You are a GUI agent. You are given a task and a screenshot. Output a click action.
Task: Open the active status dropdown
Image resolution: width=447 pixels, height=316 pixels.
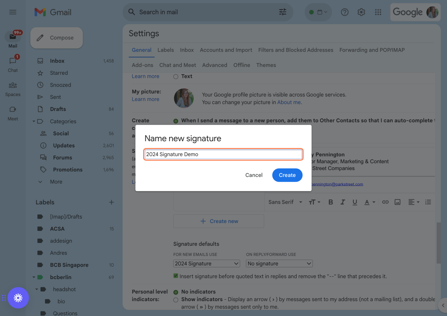[x=318, y=12]
